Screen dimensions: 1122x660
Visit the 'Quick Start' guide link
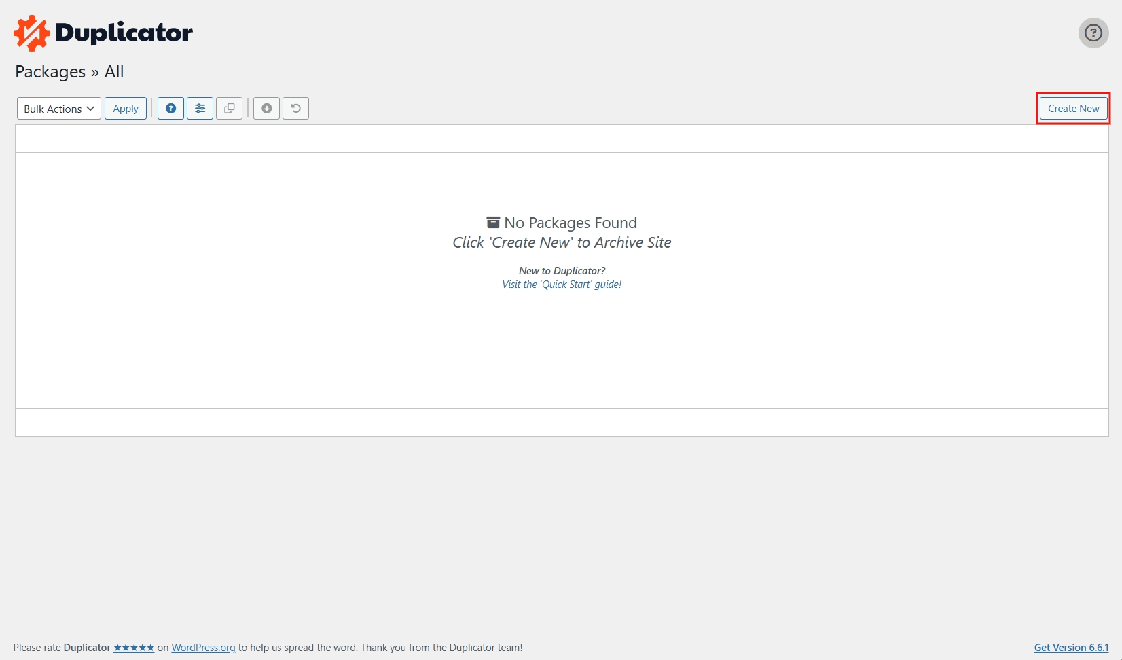coord(562,285)
